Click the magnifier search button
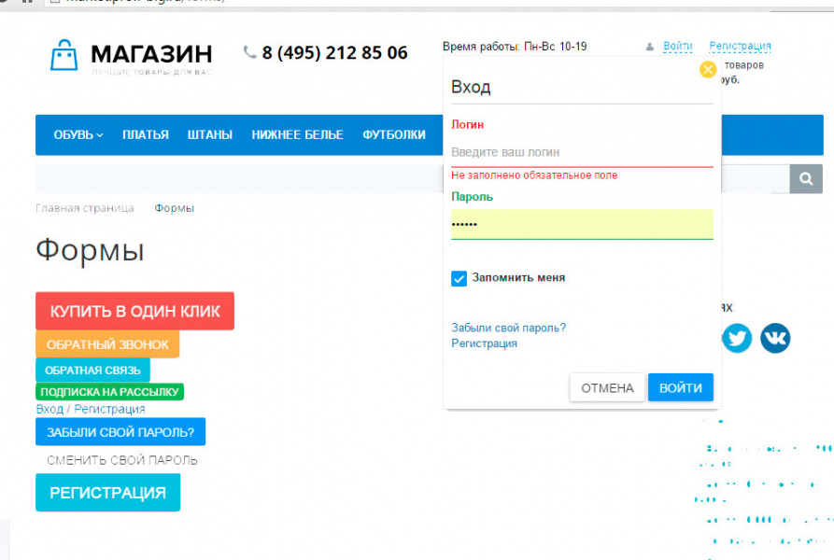 pyautogui.click(x=805, y=178)
